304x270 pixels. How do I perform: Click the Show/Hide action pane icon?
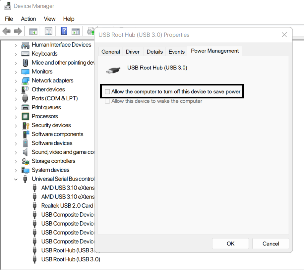pos(76,31)
